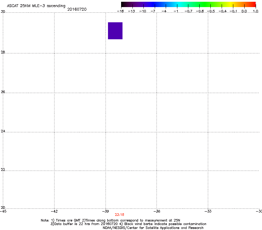262x230 pixels.
Task: Click the colorbar label 1.0
Action: (256, 11)
